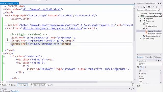Viewport: 163px width, 92px height.
Task: Click in Buscar en el Explorador search field
Action: click(147, 10)
